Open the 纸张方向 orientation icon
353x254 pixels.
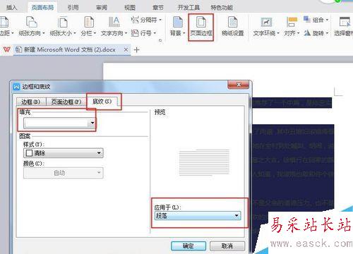click(x=31, y=22)
